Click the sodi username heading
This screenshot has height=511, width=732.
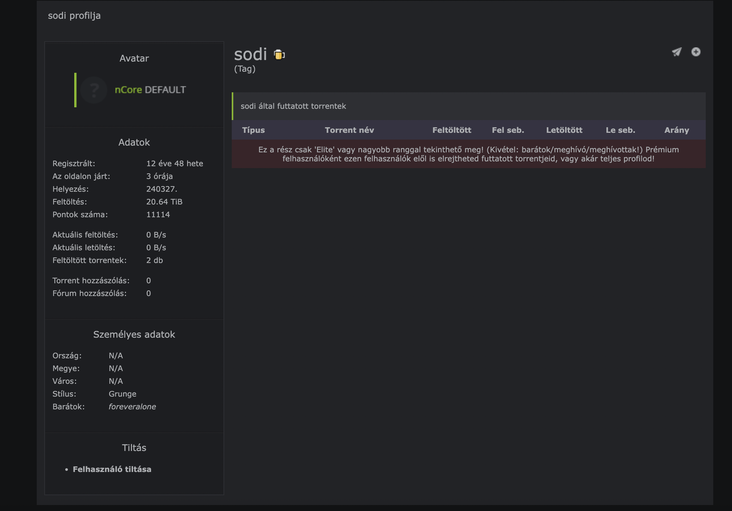[x=250, y=54]
